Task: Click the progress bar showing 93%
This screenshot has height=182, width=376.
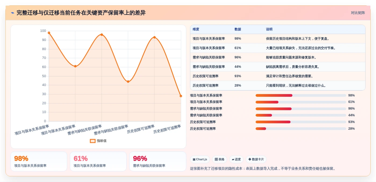Action: click(301, 122)
